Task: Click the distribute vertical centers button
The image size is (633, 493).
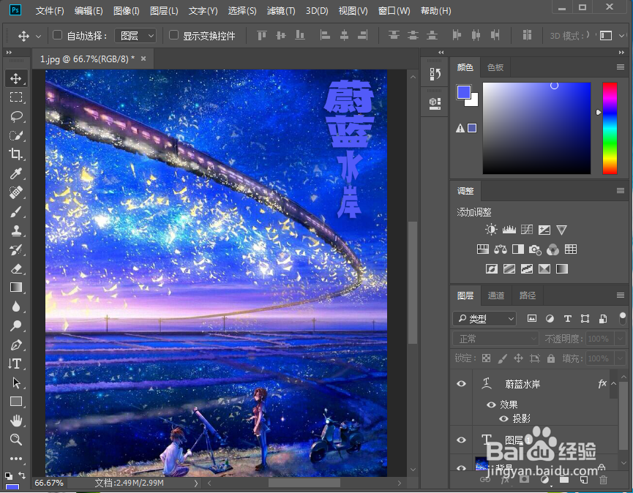Action: click(x=413, y=36)
